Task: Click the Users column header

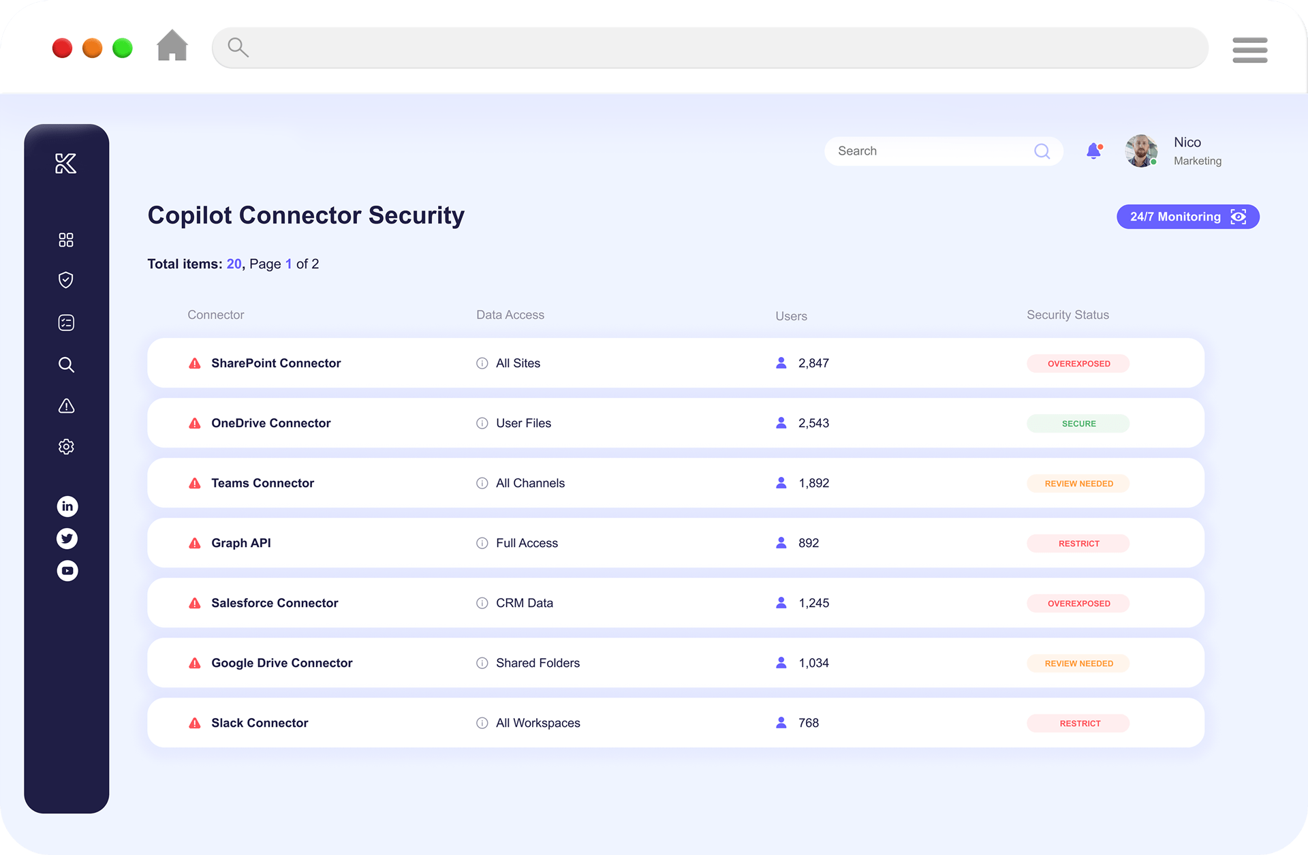Action: 791,316
